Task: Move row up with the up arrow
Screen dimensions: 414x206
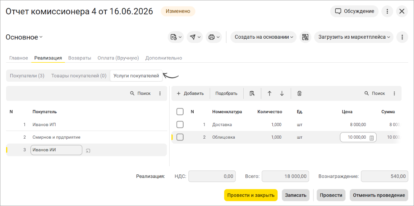Action: click(x=269, y=94)
